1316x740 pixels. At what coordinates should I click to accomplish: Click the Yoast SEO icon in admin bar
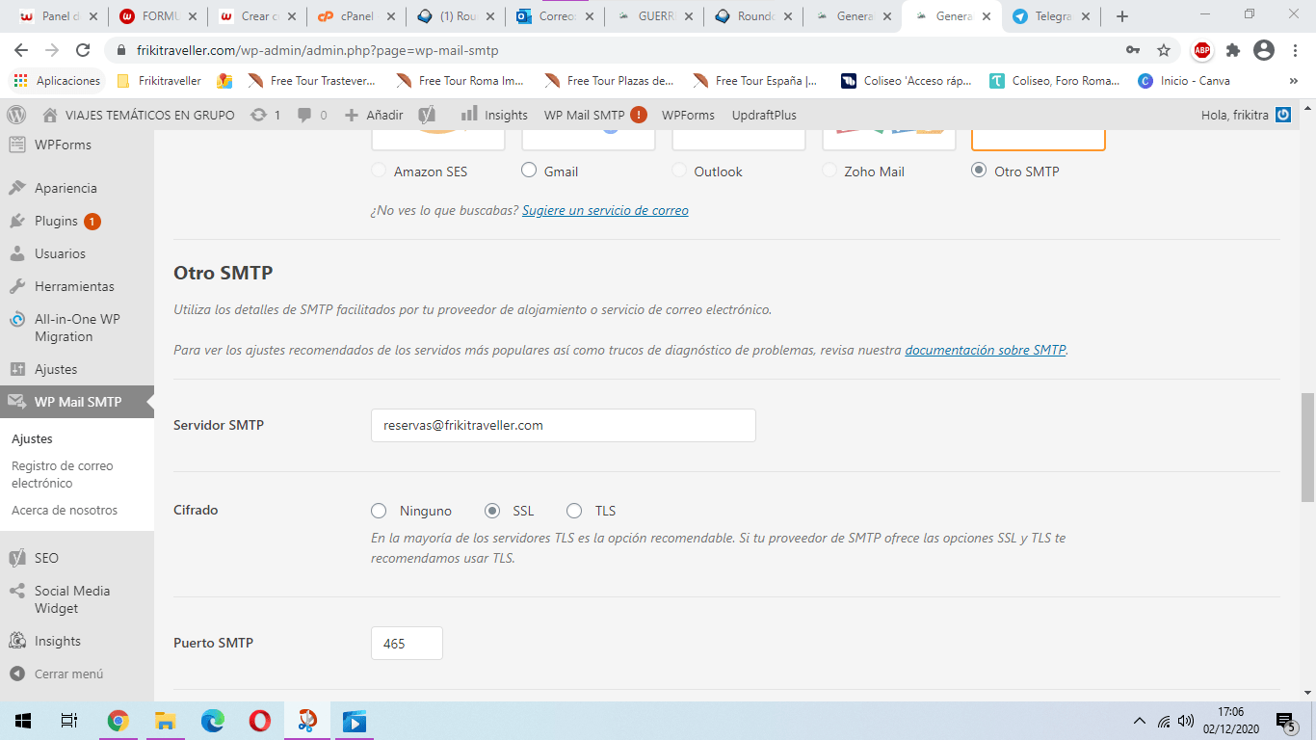[x=428, y=115]
